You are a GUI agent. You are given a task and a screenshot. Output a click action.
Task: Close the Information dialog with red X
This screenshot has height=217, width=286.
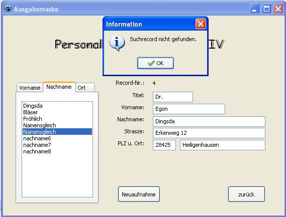[201, 24]
